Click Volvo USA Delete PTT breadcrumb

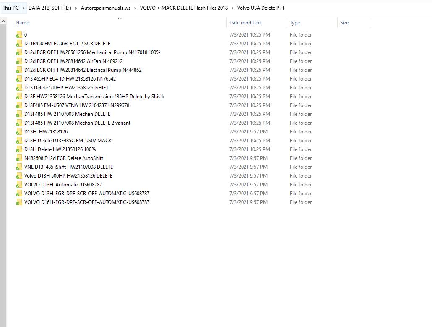point(261,8)
